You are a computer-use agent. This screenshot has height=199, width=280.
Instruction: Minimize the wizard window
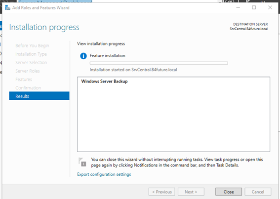[x=238, y=7]
